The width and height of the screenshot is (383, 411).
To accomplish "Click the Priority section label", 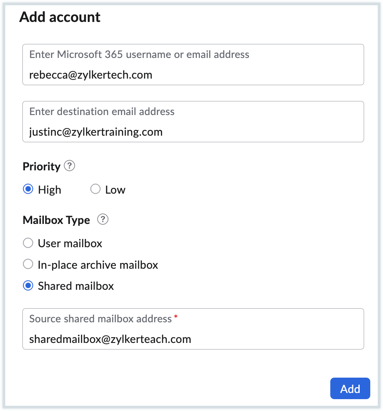I will pyautogui.click(x=41, y=167).
